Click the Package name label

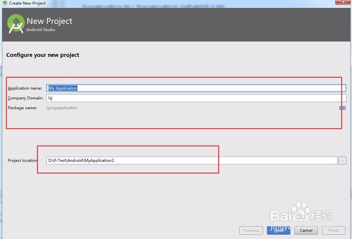(22, 108)
